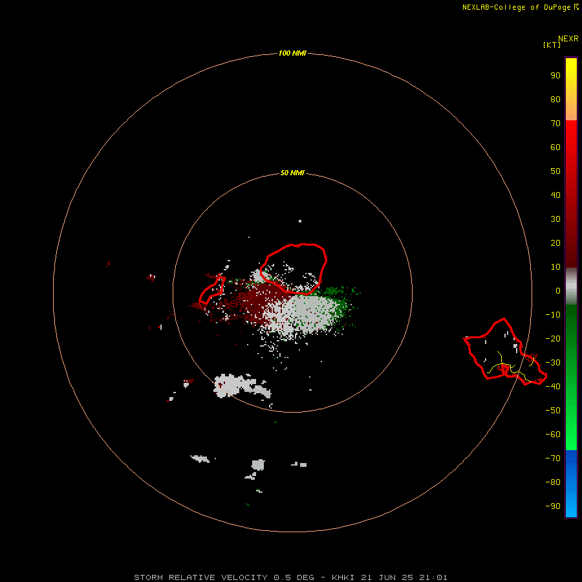Click the 10 value on the velocity scale
The height and width of the screenshot is (582, 582).
(555, 267)
